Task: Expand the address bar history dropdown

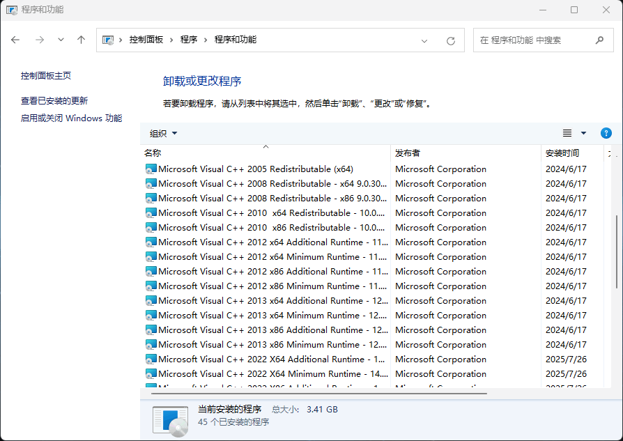Action: click(424, 40)
